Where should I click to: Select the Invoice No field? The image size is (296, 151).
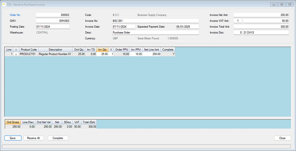[x=155, y=21]
